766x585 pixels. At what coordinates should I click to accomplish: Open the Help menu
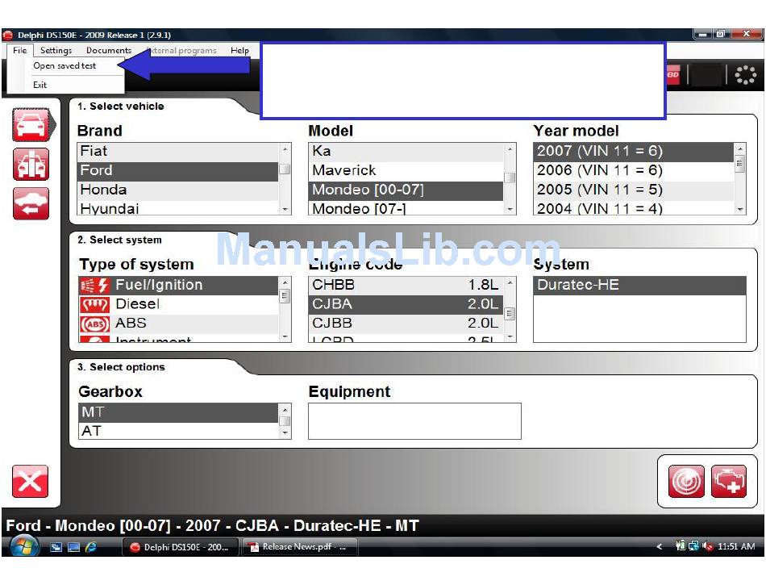click(239, 50)
